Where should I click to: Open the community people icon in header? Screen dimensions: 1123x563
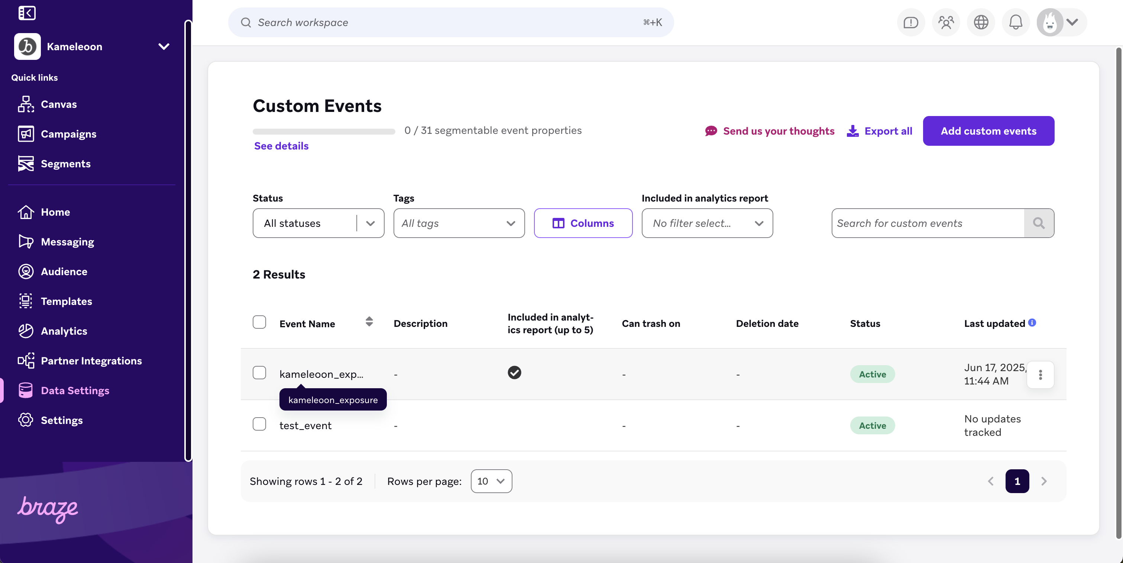pos(946,22)
